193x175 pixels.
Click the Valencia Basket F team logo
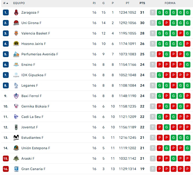coord(16,33)
